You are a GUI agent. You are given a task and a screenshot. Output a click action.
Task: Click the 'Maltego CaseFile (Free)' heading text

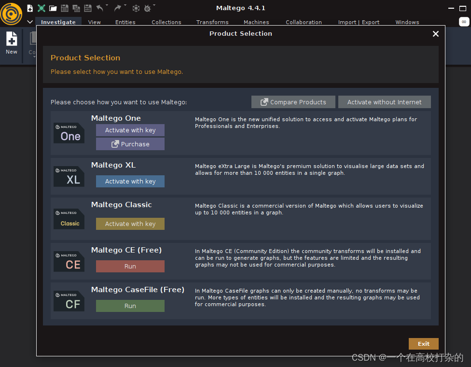coord(138,289)
